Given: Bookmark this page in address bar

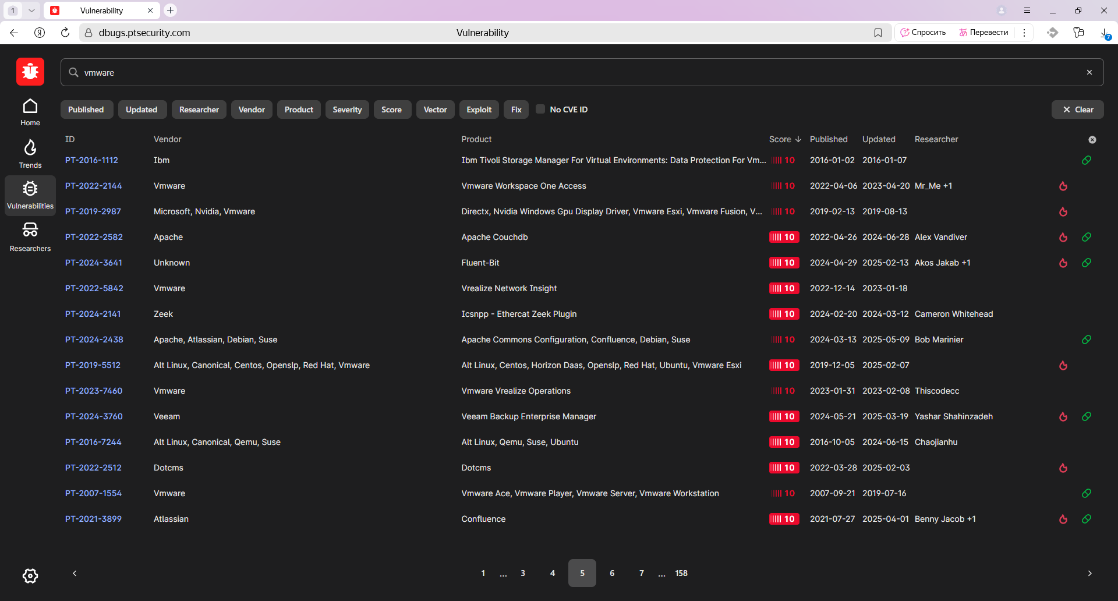Looking at the screenshot, I should pyautogui.click(x=878, y=33).
